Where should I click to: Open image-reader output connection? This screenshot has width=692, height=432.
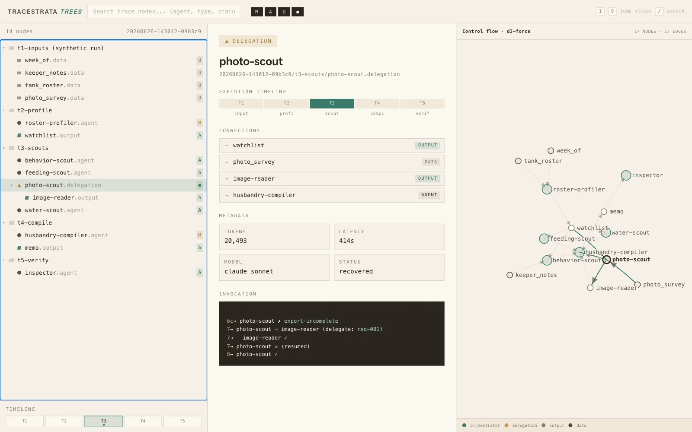click(x=332, y=179)
